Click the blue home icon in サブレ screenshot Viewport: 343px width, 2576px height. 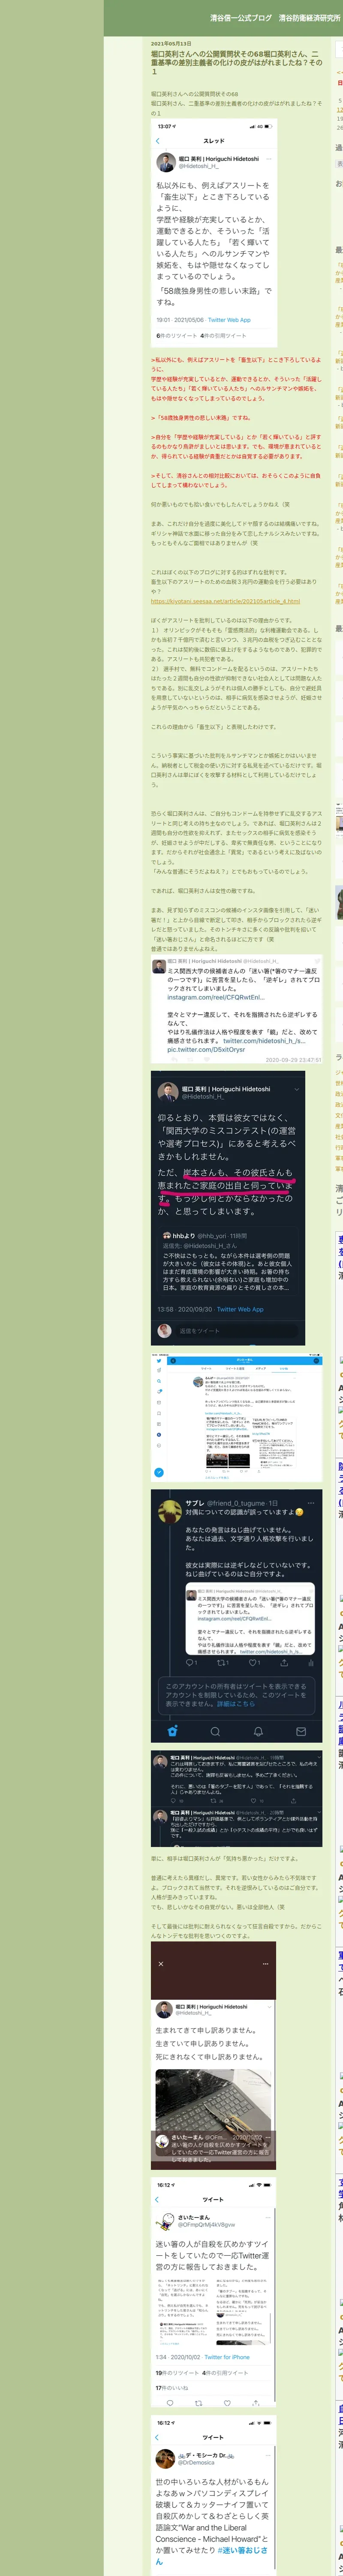(172, 1730)
